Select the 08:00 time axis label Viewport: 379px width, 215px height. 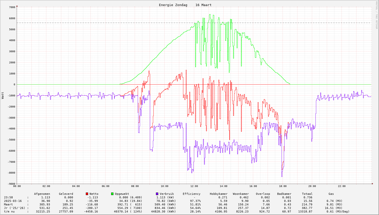click(x=135, y=186)
